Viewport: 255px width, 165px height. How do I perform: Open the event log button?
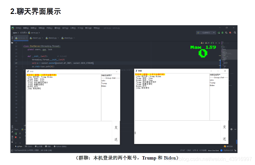228,147
